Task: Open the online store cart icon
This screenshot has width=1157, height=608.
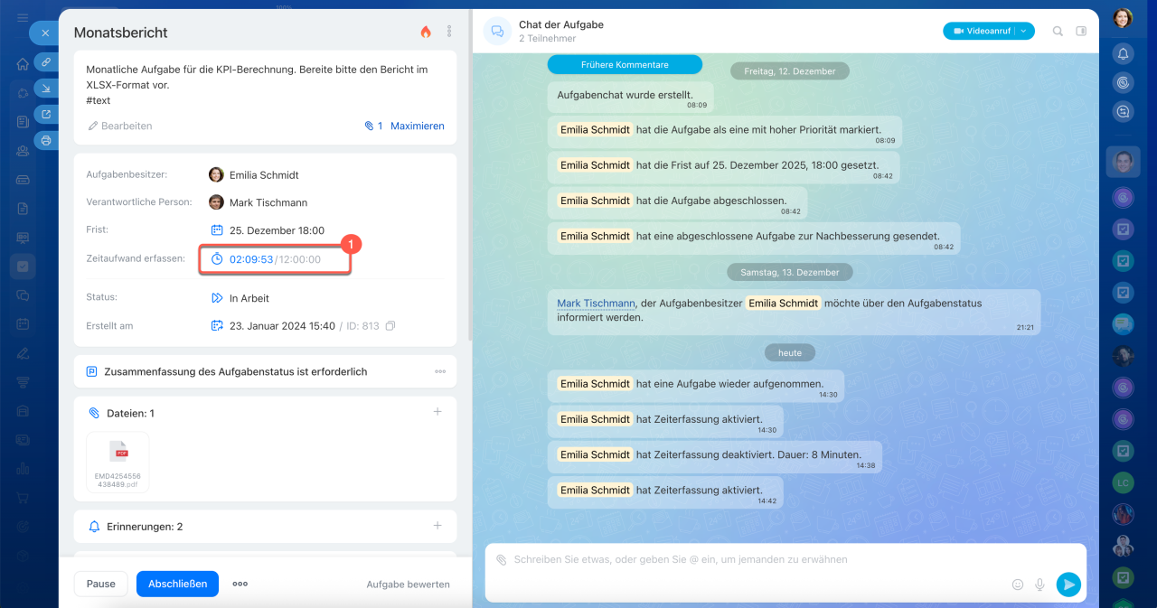Action: pyautogui.click(x=23, y=498)
